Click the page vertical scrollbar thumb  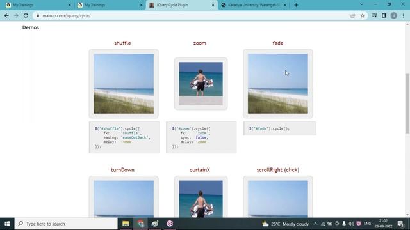coord(407,103)
